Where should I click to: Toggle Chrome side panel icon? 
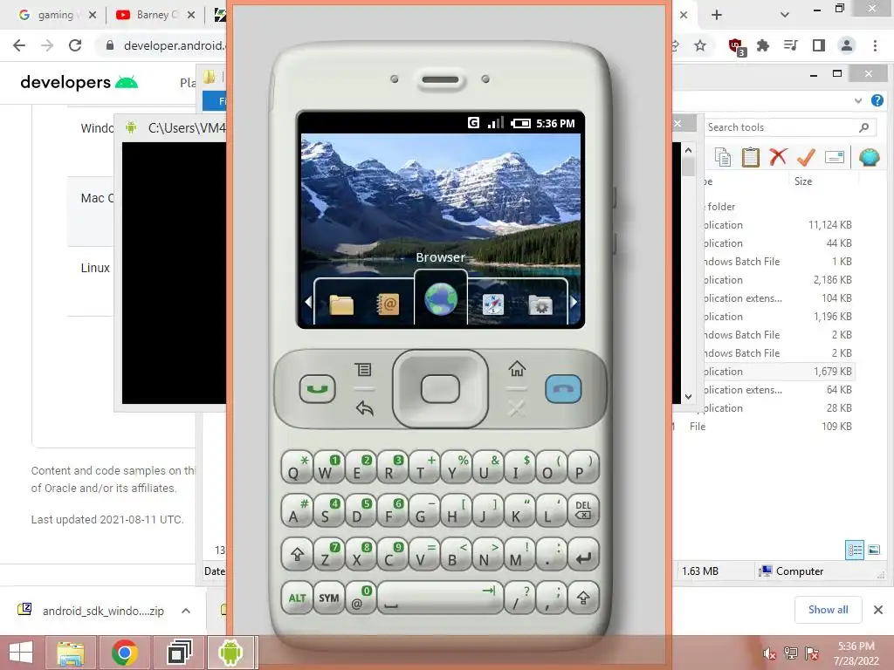click(819, 45)
